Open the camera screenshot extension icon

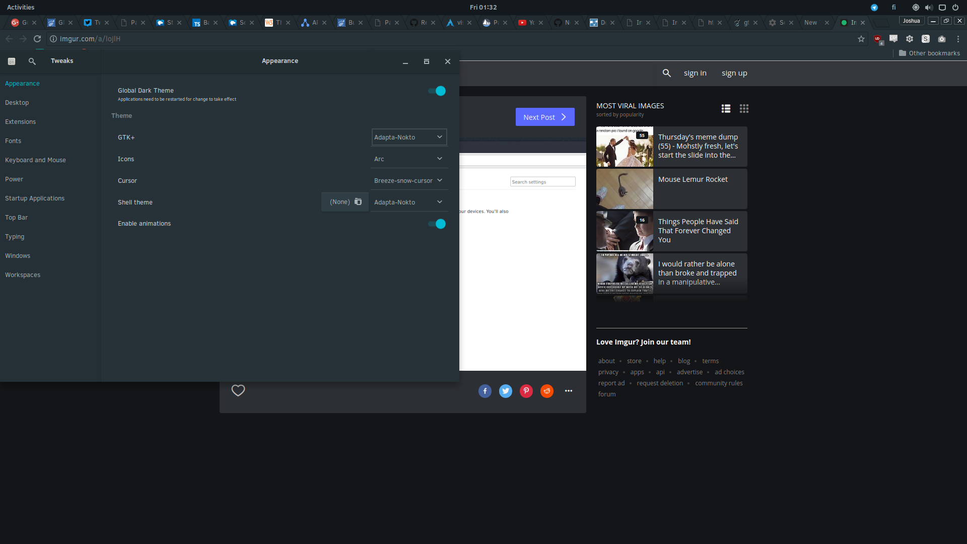[x=942, y=39]
